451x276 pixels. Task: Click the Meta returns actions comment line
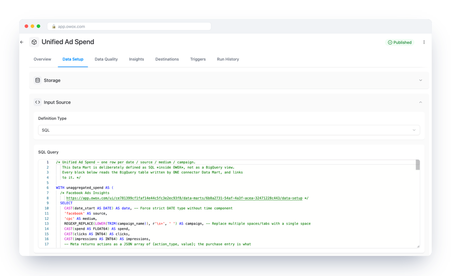pyautogui.click(x=158, y=244)
